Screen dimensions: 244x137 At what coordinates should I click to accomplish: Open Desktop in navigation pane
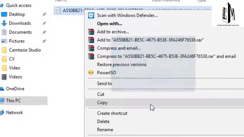click(x=17, y=14)
